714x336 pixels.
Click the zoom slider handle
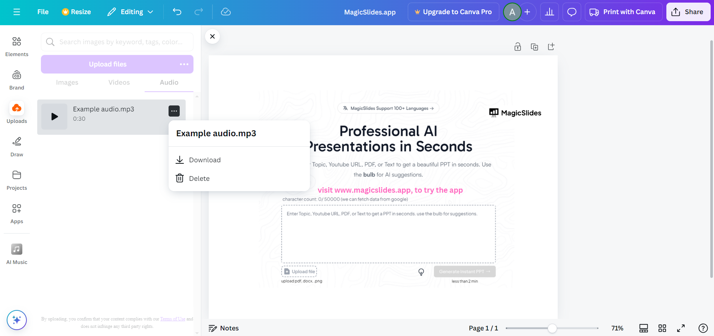(553, 328)
